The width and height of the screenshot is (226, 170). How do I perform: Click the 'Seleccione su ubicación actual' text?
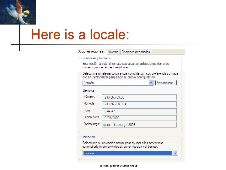coord(123,145)
